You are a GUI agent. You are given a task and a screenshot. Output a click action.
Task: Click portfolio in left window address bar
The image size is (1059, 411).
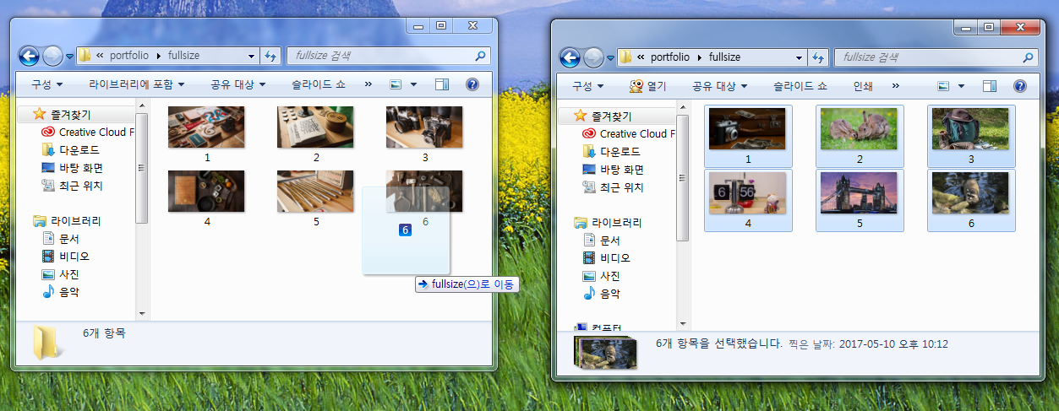[x=128, y=56]
